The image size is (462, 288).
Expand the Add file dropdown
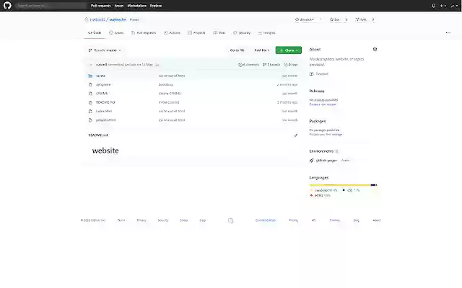tap(262, 50)
